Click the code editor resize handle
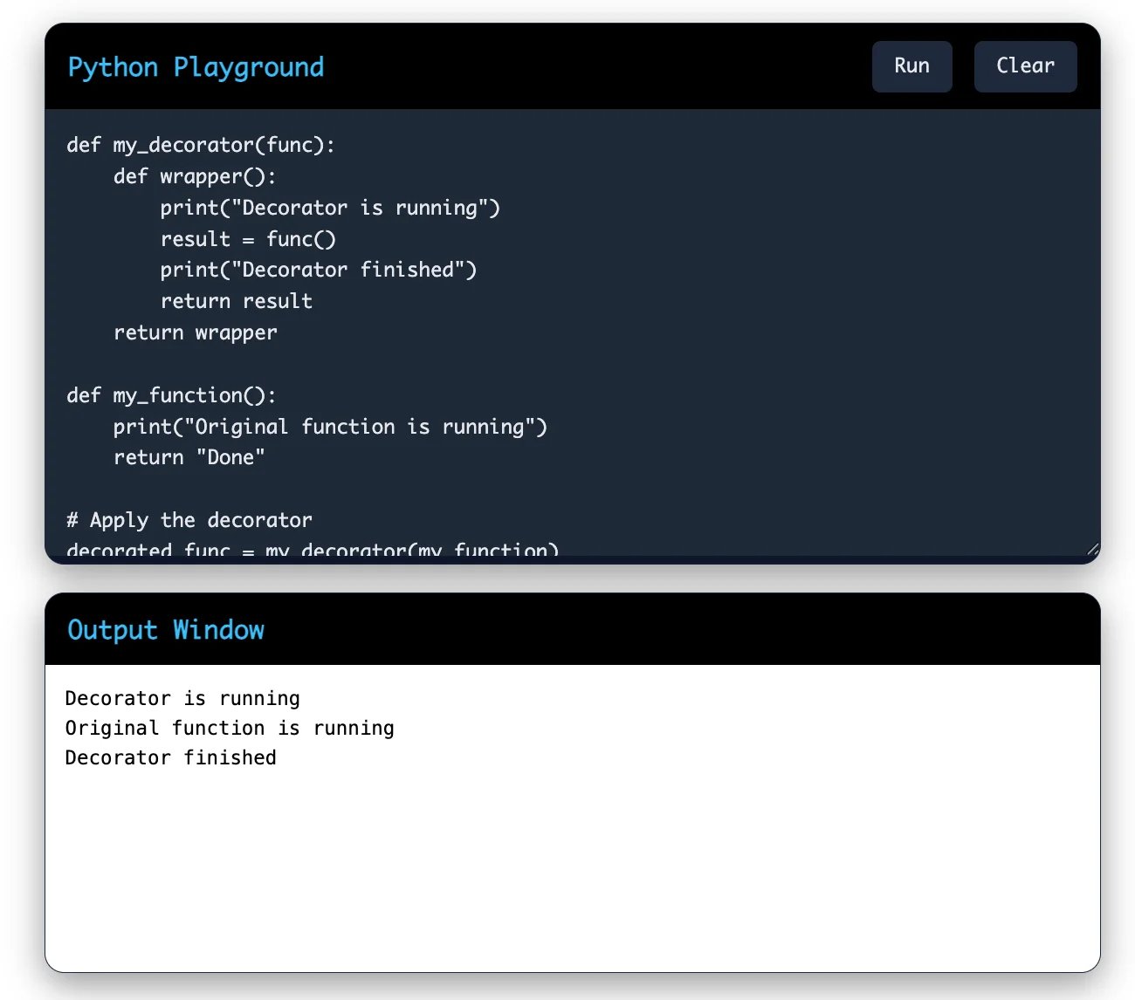1135x1000 pixels. coord(1092,549)
